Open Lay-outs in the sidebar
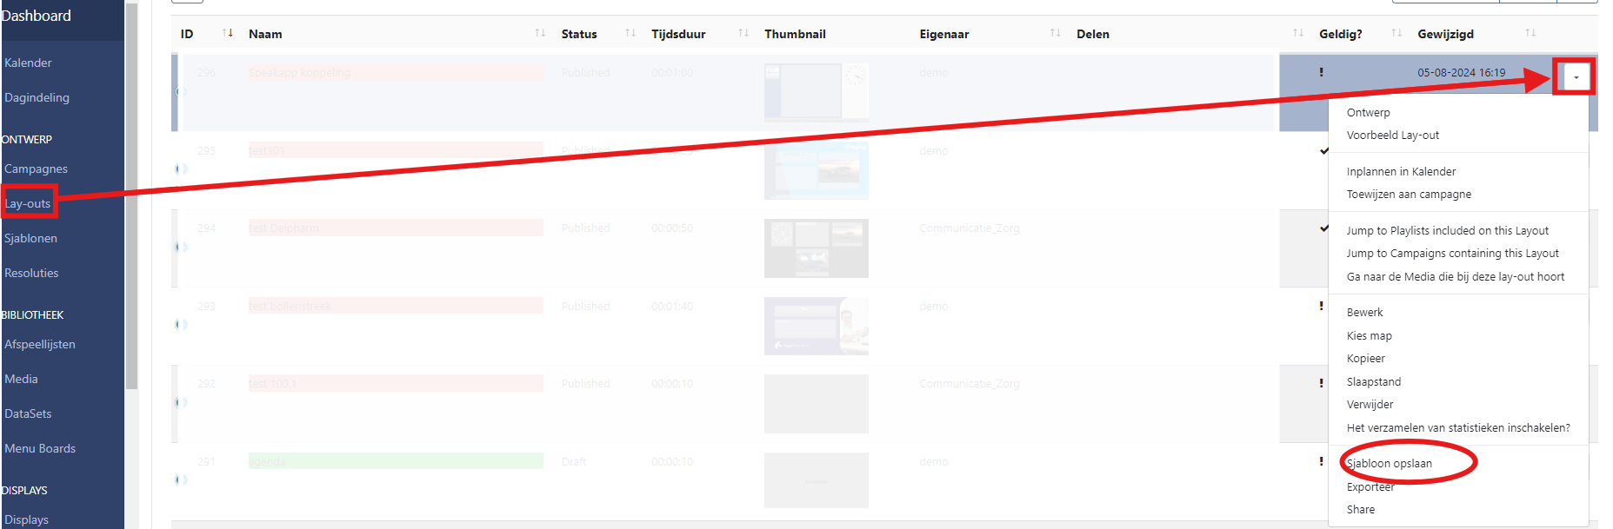The height and width of the screenshot is (529, 1613). [28, 203]
